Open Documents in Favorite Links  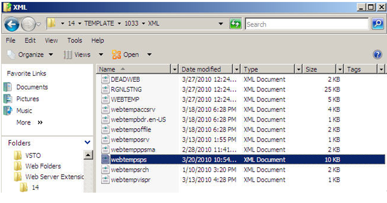tap(32, 87)
